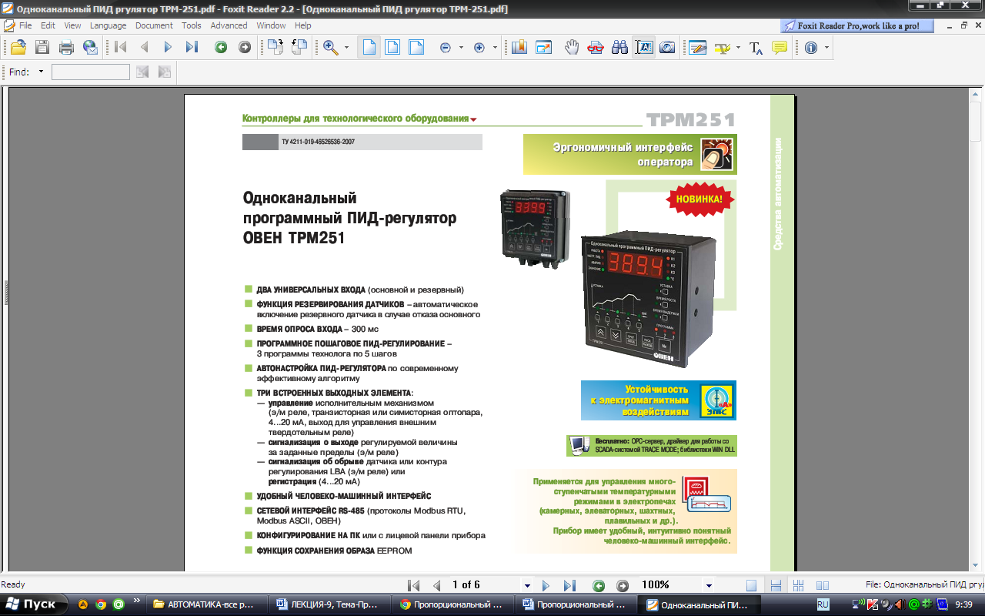Switch to Single Page layout in status bar
The width and height of the screenshot is (985, 616).
point(752,585)
